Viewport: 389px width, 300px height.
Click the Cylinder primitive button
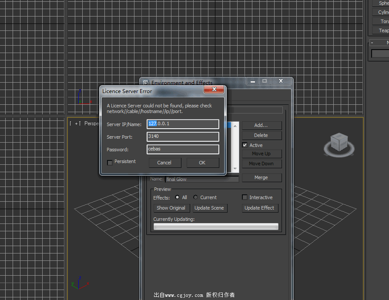pyautogui.click(x=382, y=12)
